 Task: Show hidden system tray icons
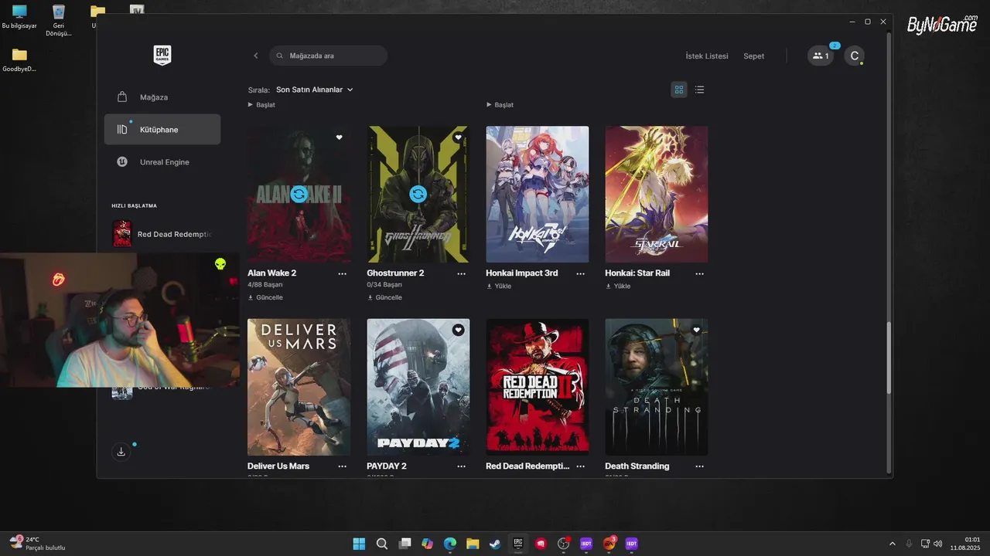click(x=893, y=544)
